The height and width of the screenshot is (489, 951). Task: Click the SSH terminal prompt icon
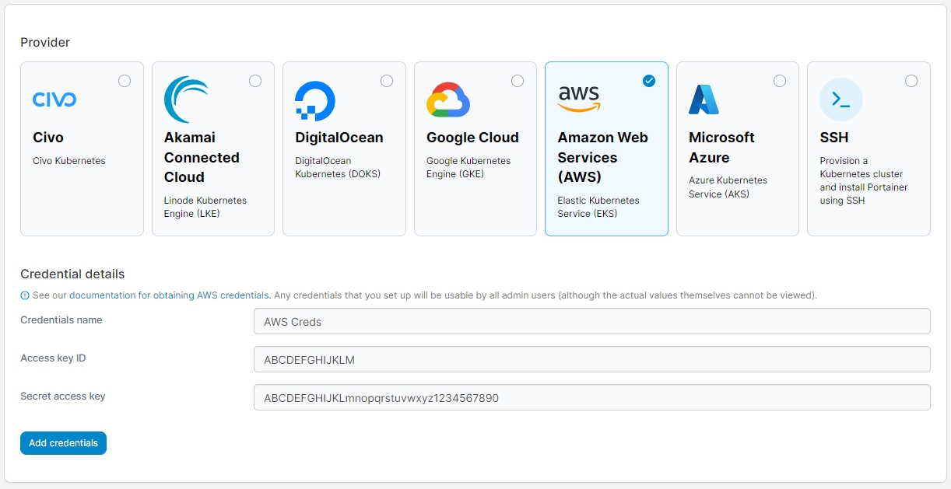(841, 100)
